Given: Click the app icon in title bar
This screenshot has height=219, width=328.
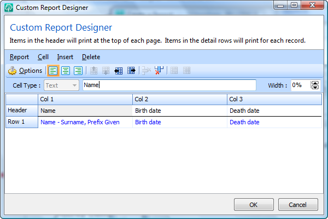Looking at the screenshot, I should (x=9, y=8).
